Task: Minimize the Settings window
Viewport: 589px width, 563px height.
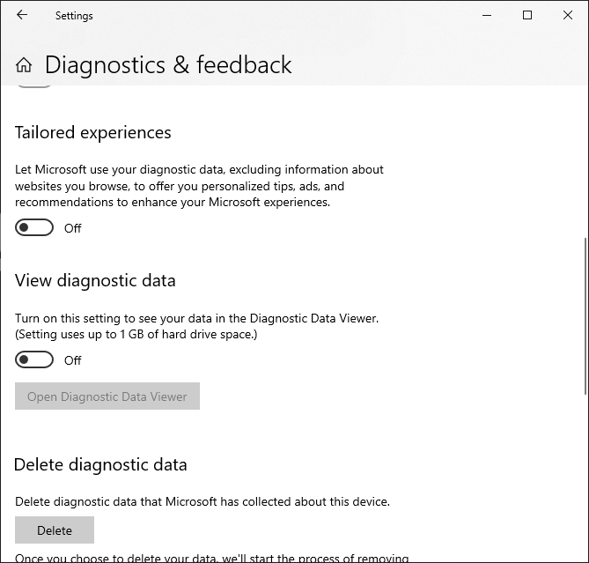Action: [487, 15]
